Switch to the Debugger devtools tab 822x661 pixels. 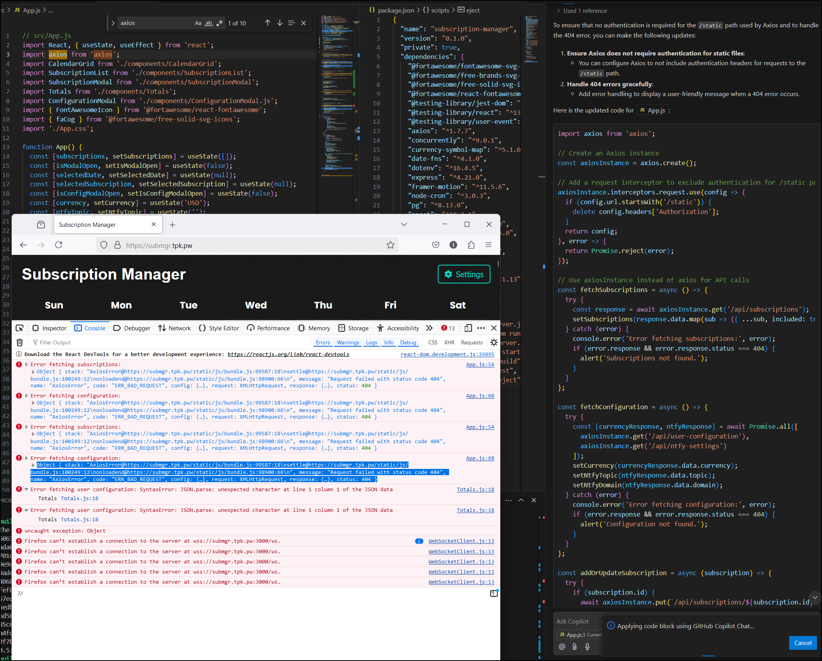(x=132, y=328)
